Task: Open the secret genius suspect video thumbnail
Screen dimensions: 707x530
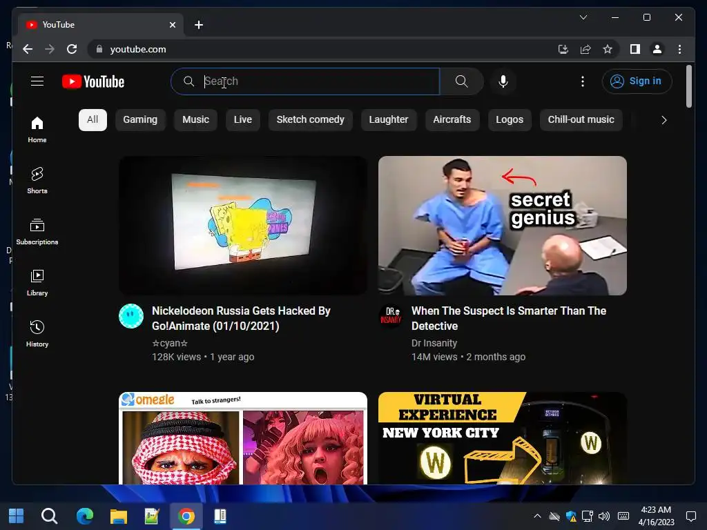Action: (503, 226)
